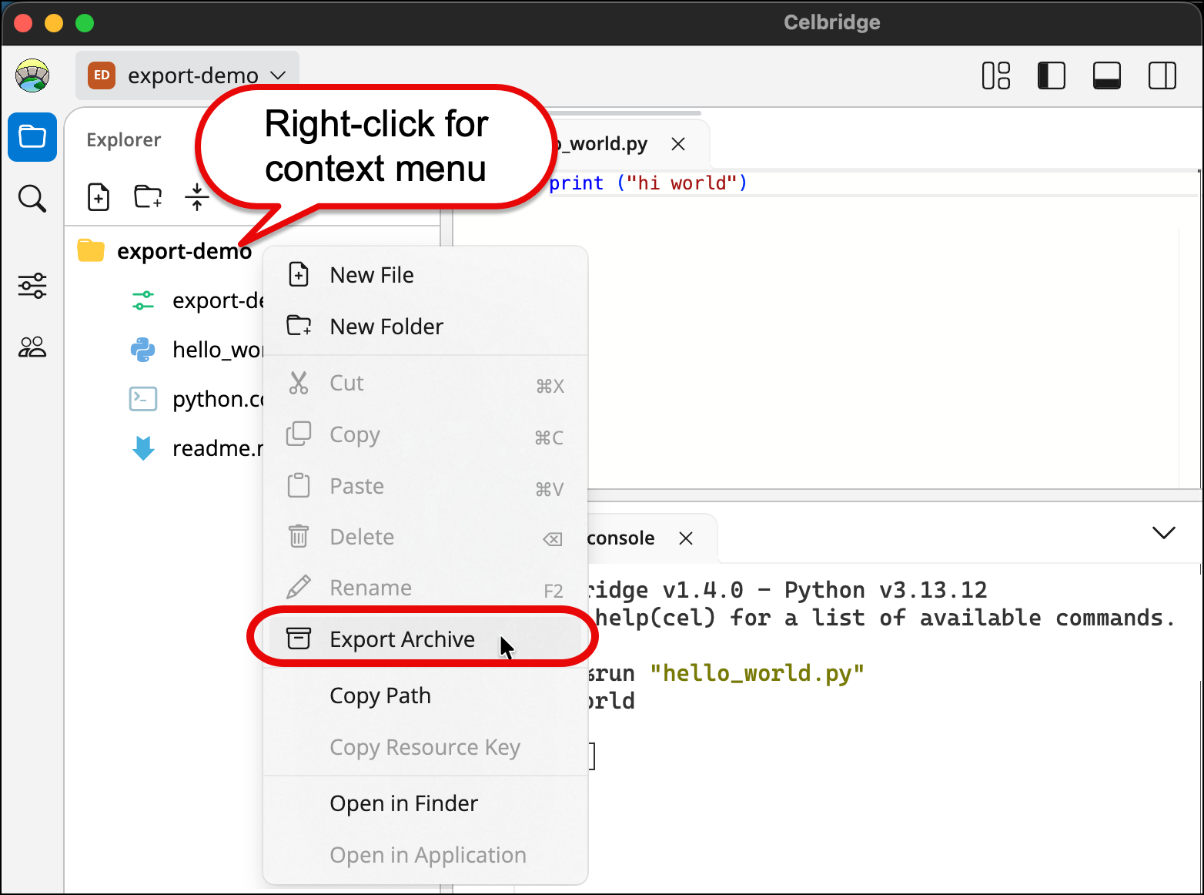Click the print("hi world") code line
This screenshot has width=1204, height=895.
647,183
